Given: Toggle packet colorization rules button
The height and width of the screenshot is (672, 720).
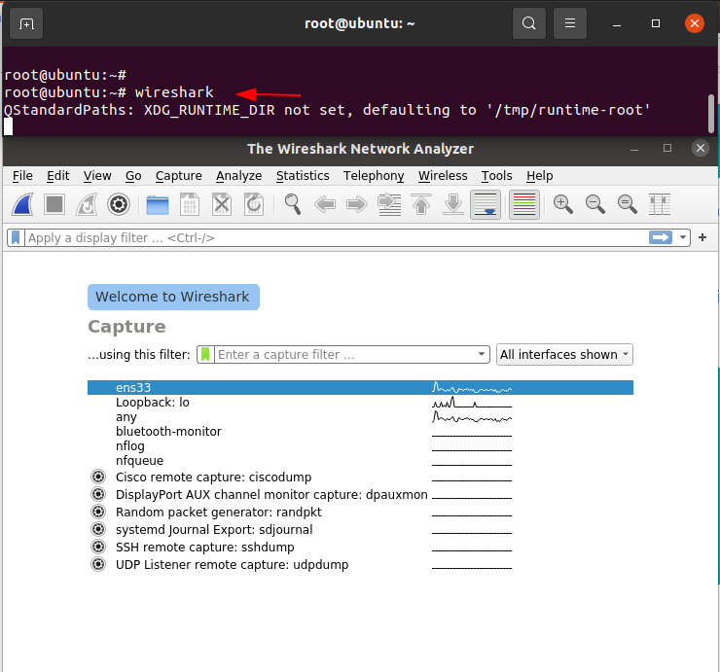Looking at the screenshot, I should pos(523,204).
